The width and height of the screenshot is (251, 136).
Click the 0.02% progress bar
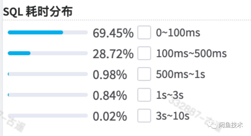48,116
